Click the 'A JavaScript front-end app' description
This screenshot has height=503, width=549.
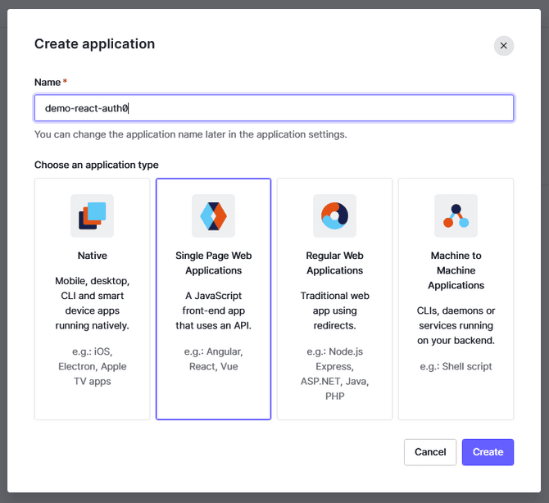(213, 310)
